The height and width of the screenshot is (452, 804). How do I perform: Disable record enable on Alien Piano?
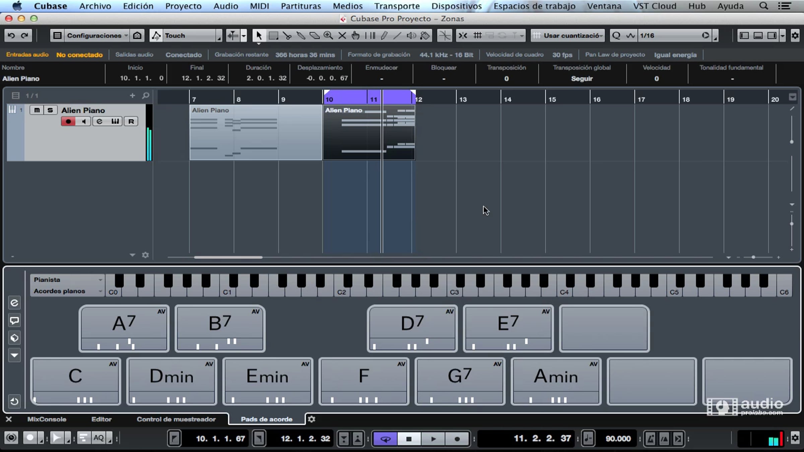coord(68,122)
